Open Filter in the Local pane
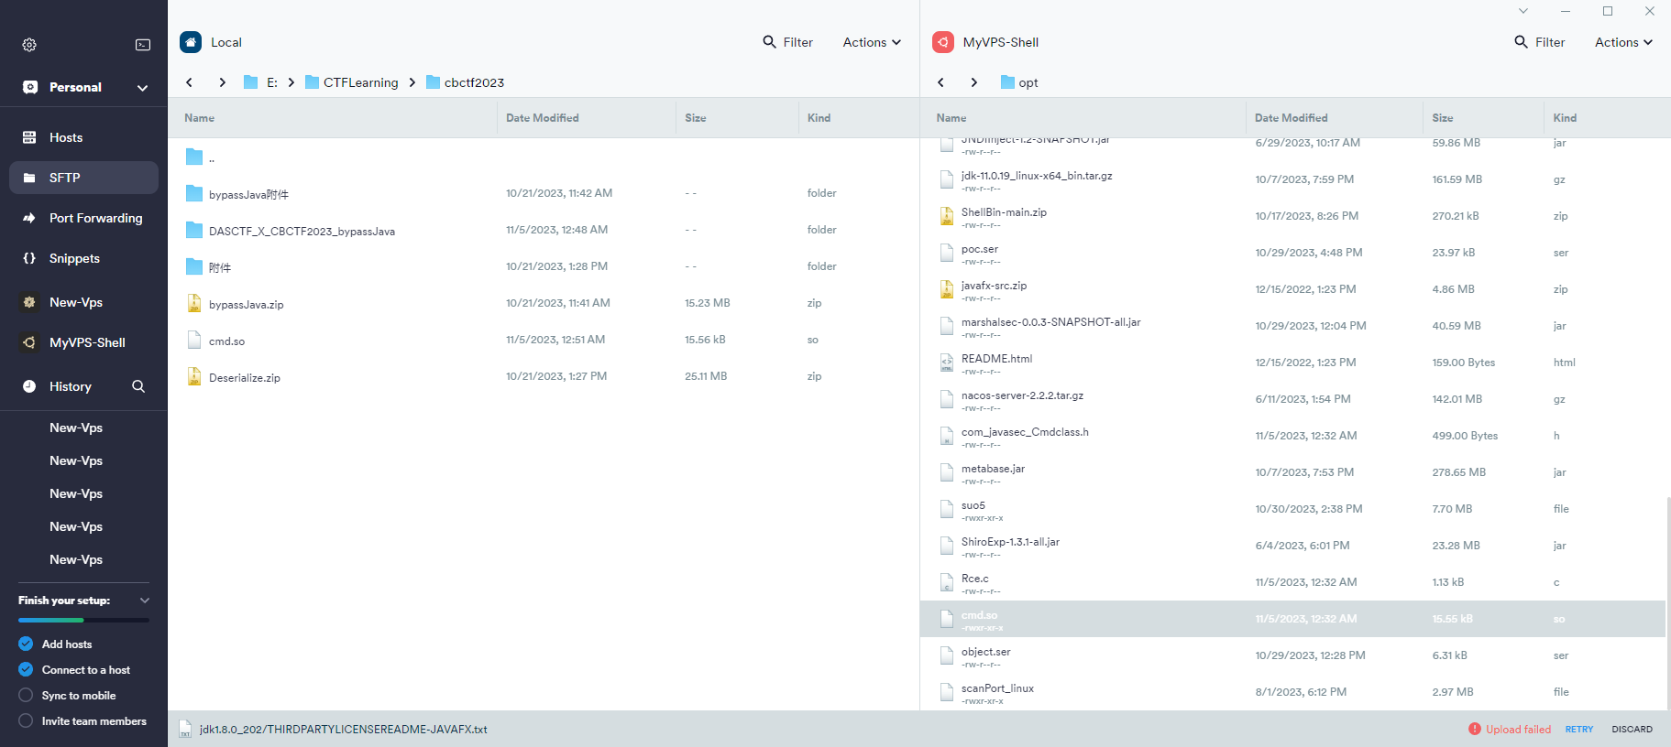The width and height of the screenshot is (1671, 747). [788, 42]
